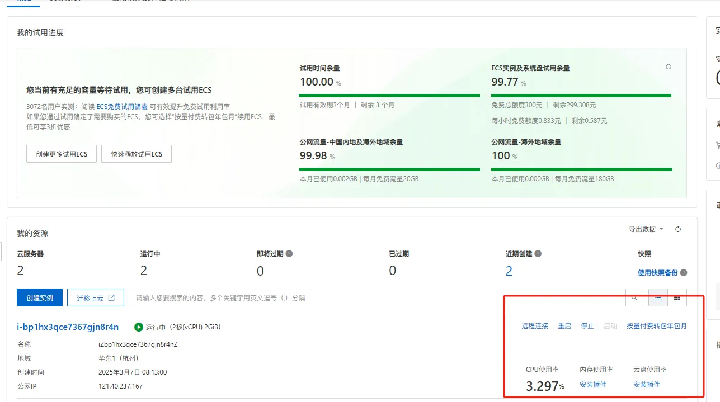720x402 pixels.
Task: Click the green running status icon
Action: 139,327
